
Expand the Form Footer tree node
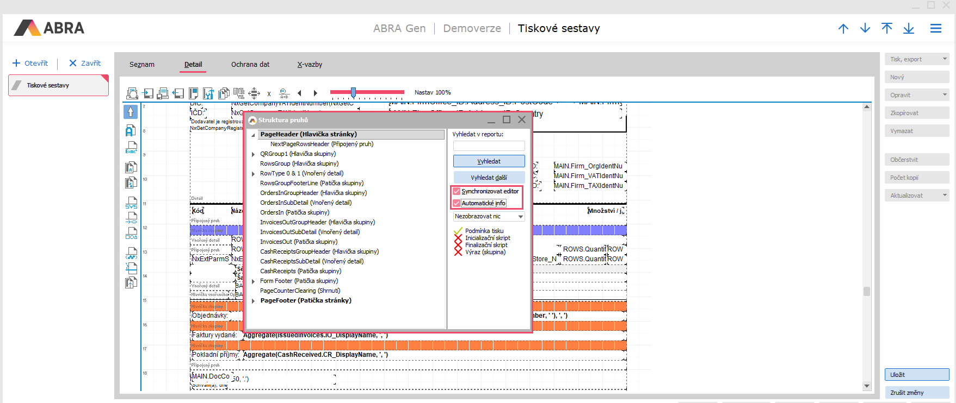click(253, 281)
